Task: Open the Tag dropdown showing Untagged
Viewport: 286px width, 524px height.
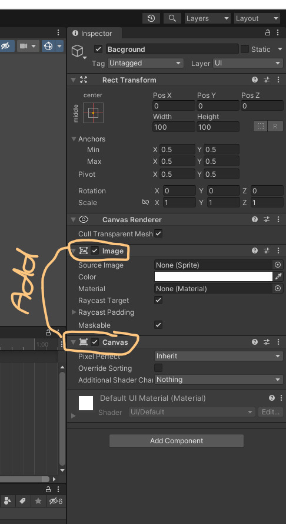Action: [145, 63]
